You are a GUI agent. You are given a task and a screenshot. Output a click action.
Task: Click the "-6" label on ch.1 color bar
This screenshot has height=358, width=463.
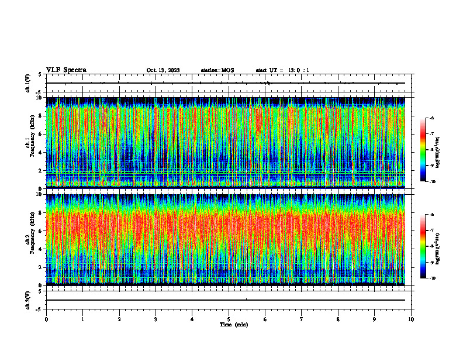pyautogui.click(x=431, y=118)
